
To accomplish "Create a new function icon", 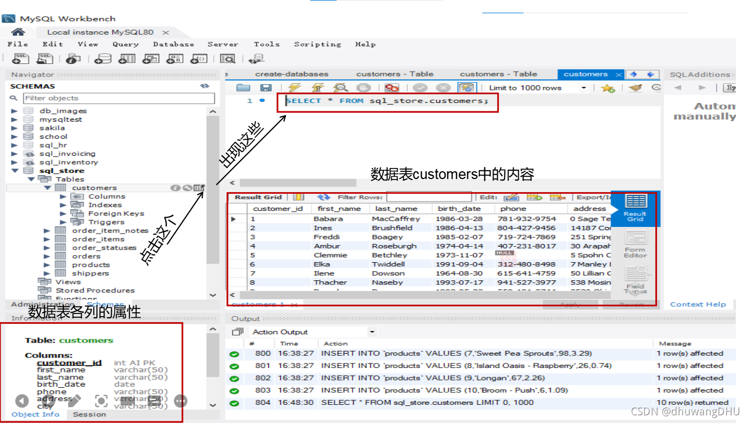I will [x=199, y=58].
